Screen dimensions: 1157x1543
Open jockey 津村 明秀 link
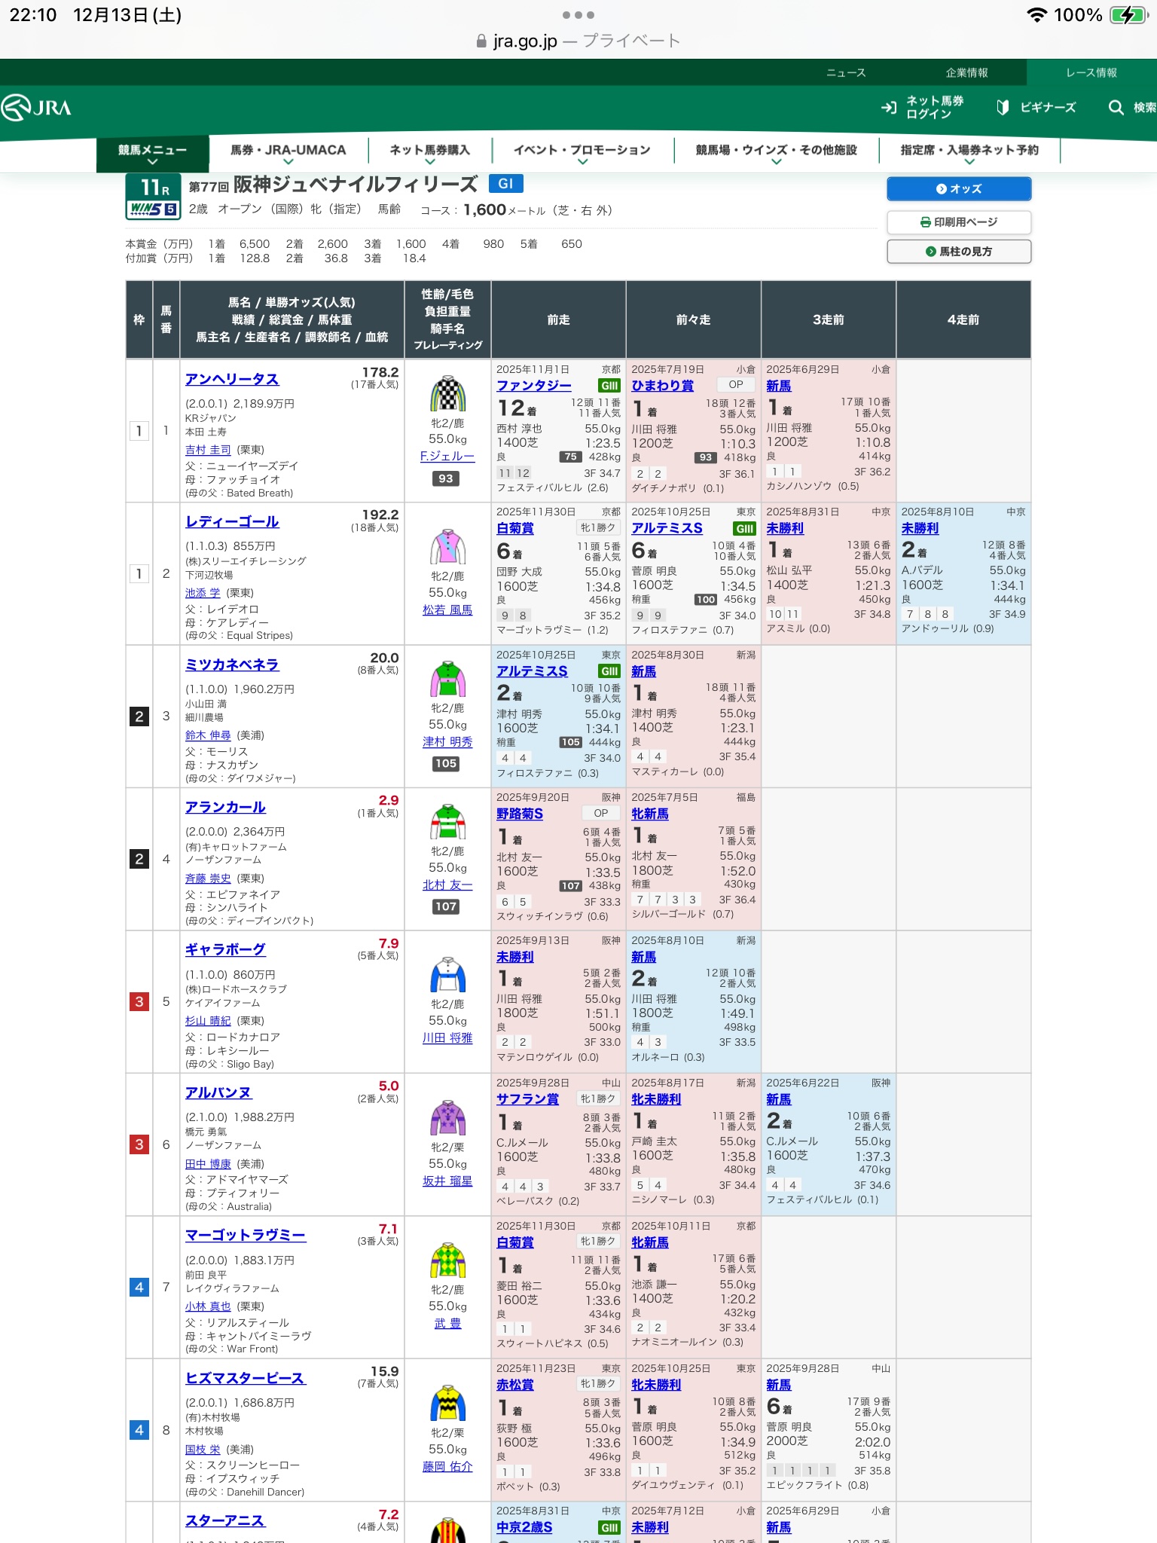tap(447, 742)
